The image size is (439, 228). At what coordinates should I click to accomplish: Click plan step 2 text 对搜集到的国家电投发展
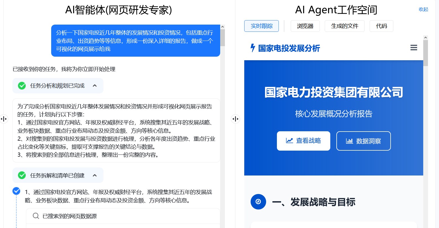click(x=116, y=143)
